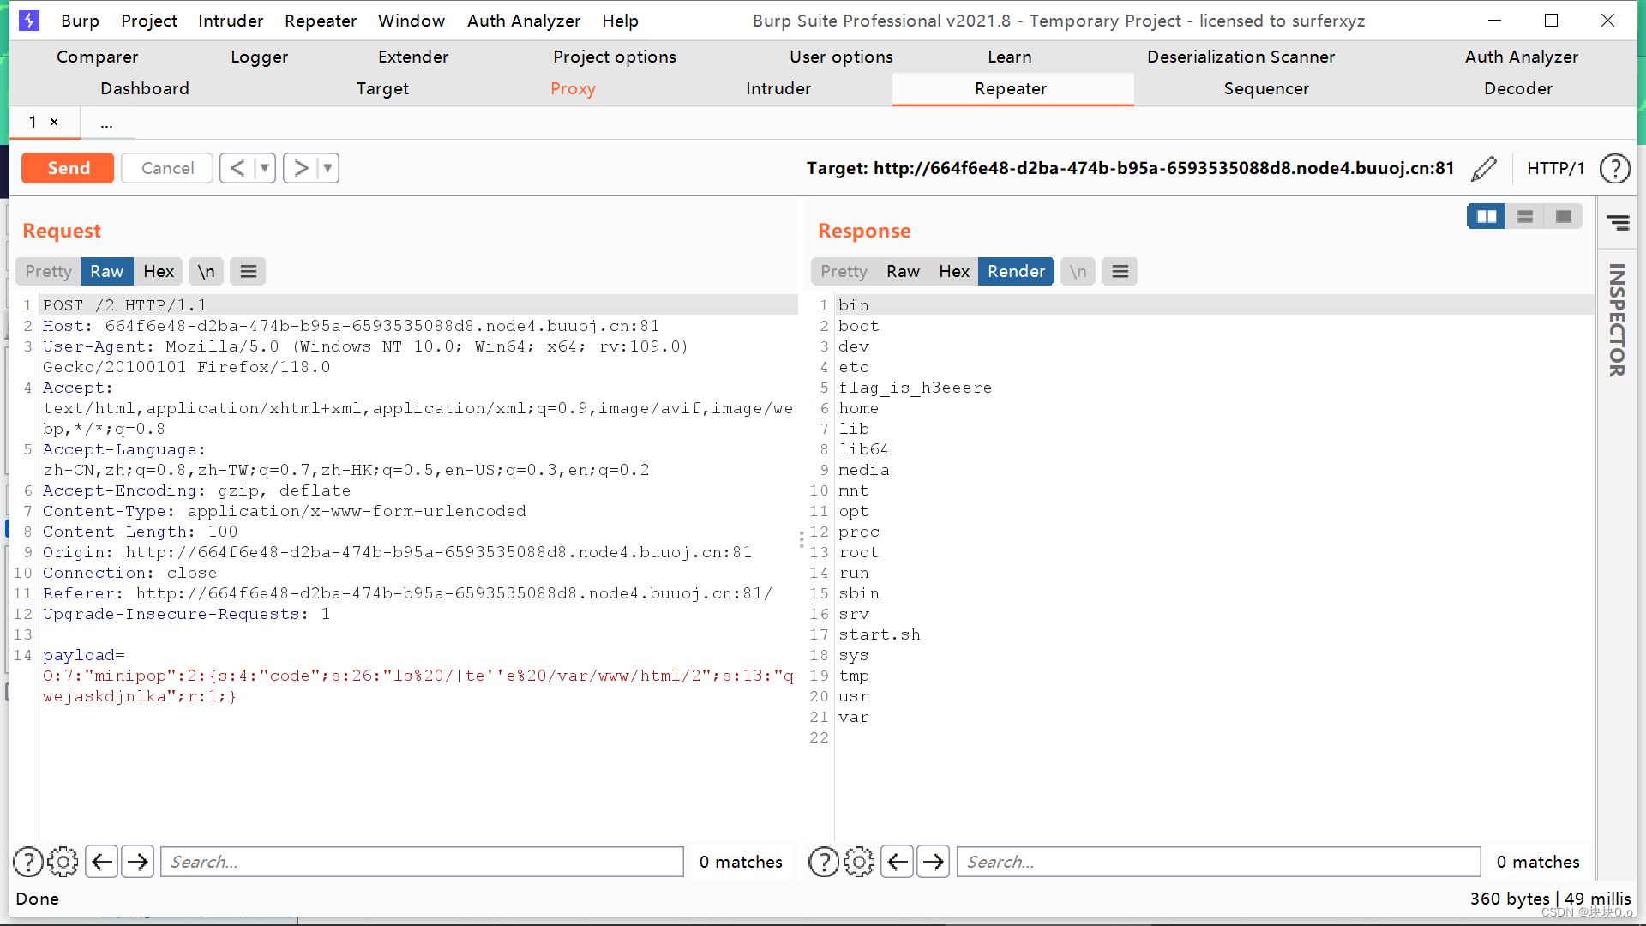The height and width of the screenshot is (926, 1646).
Task: Go forward to next request in history
Action: tap(301, 168)
